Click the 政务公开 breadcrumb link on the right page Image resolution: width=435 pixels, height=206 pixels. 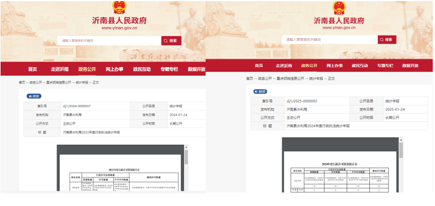[x=265, y=78]
